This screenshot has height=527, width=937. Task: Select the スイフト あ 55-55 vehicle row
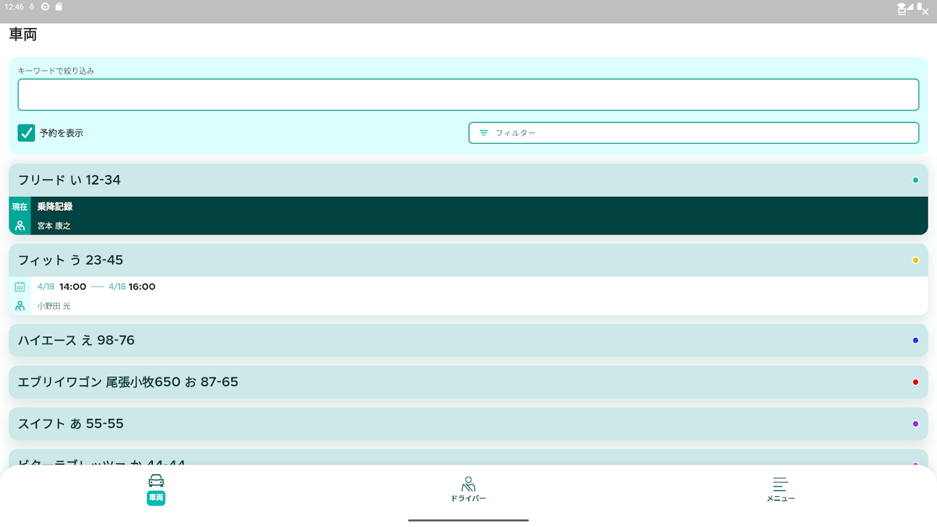[x=468, y=424]
